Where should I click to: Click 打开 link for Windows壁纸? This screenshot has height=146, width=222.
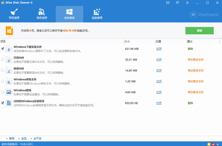click(159, 92)
